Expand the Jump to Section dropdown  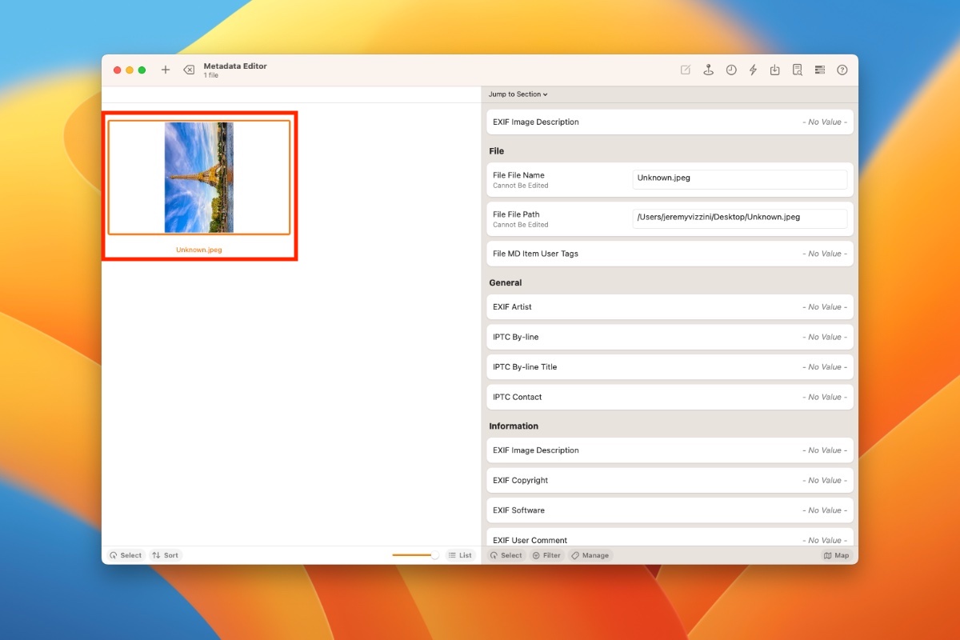pyautogui.click(x=518, y=94)
